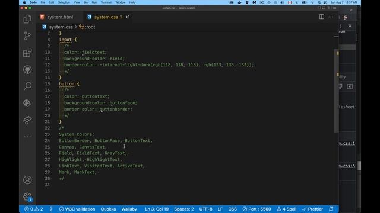Viewport: 380px width, 213px height.
Task: Open the Manage gear icon
Action: tap(27, 197)
